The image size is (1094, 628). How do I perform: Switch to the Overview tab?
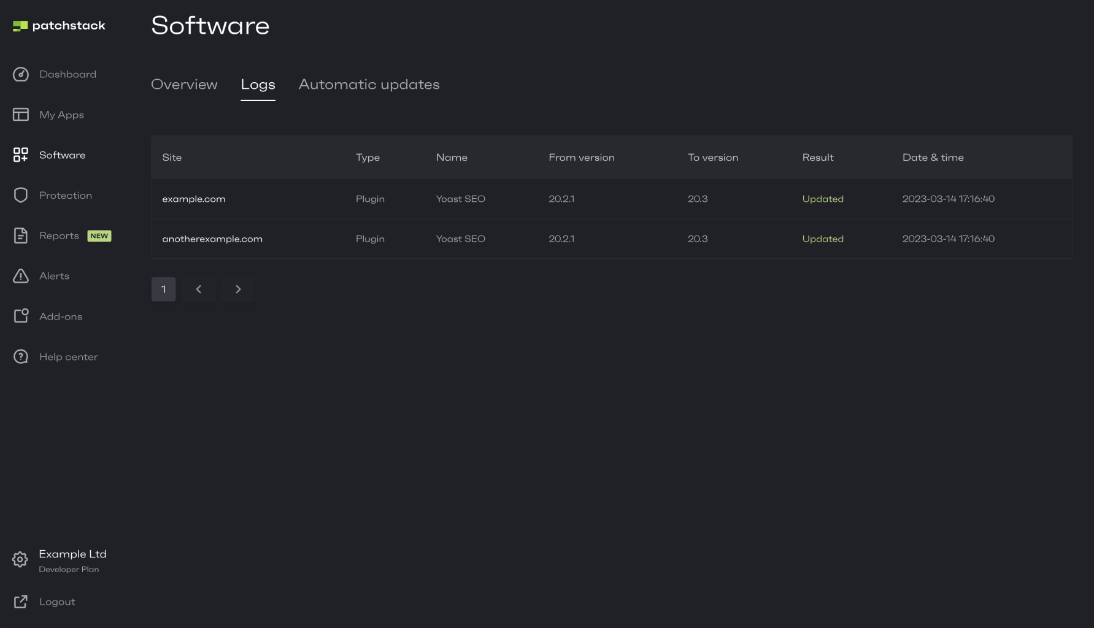click(184, 85)
